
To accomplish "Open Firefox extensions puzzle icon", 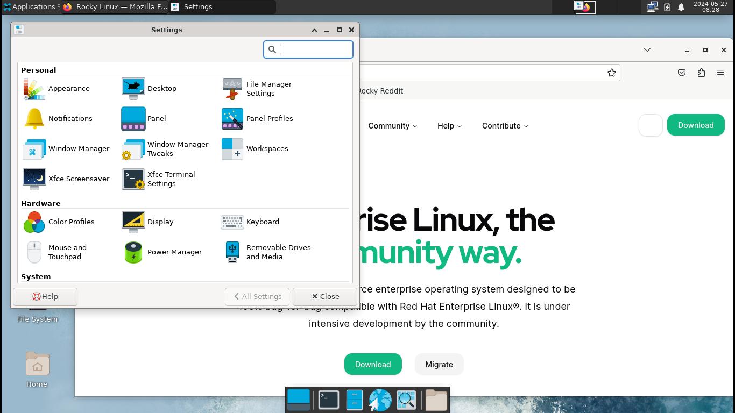I will [701, 73].
